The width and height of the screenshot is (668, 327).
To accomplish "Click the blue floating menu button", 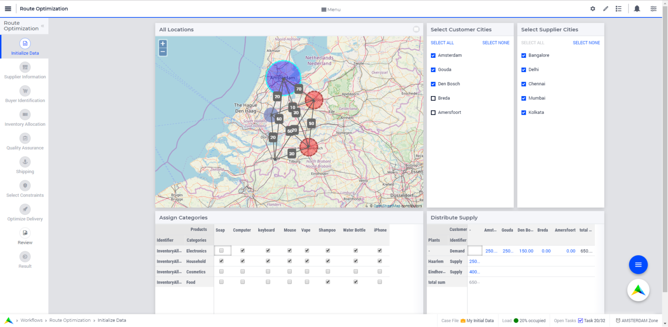I will click(638, 264).
